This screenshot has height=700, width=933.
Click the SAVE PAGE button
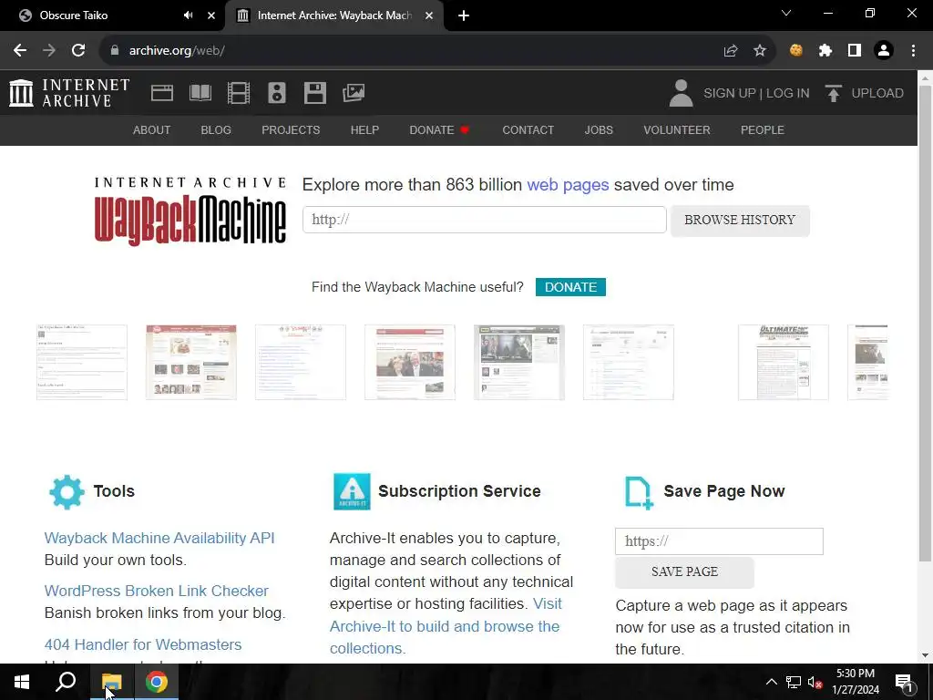click(684, 572)
